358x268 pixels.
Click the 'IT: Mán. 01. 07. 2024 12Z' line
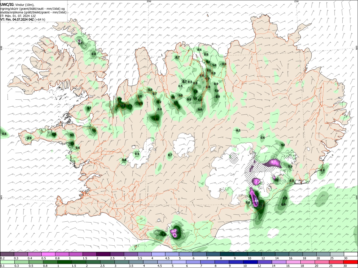point(18,16)
